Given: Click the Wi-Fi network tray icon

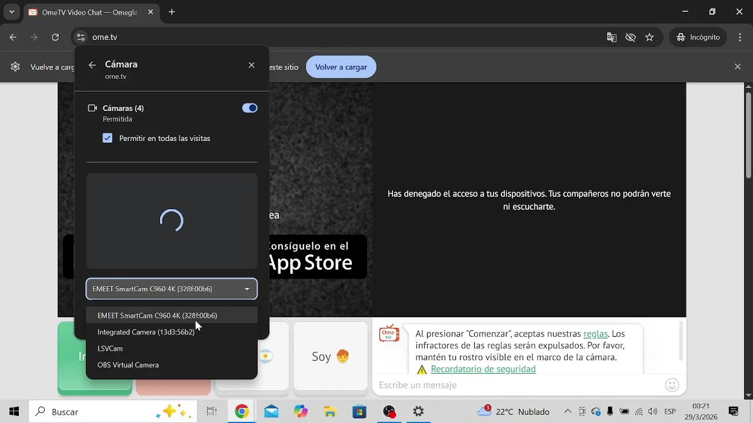Looking at the screenshot, I should [639, 412].
